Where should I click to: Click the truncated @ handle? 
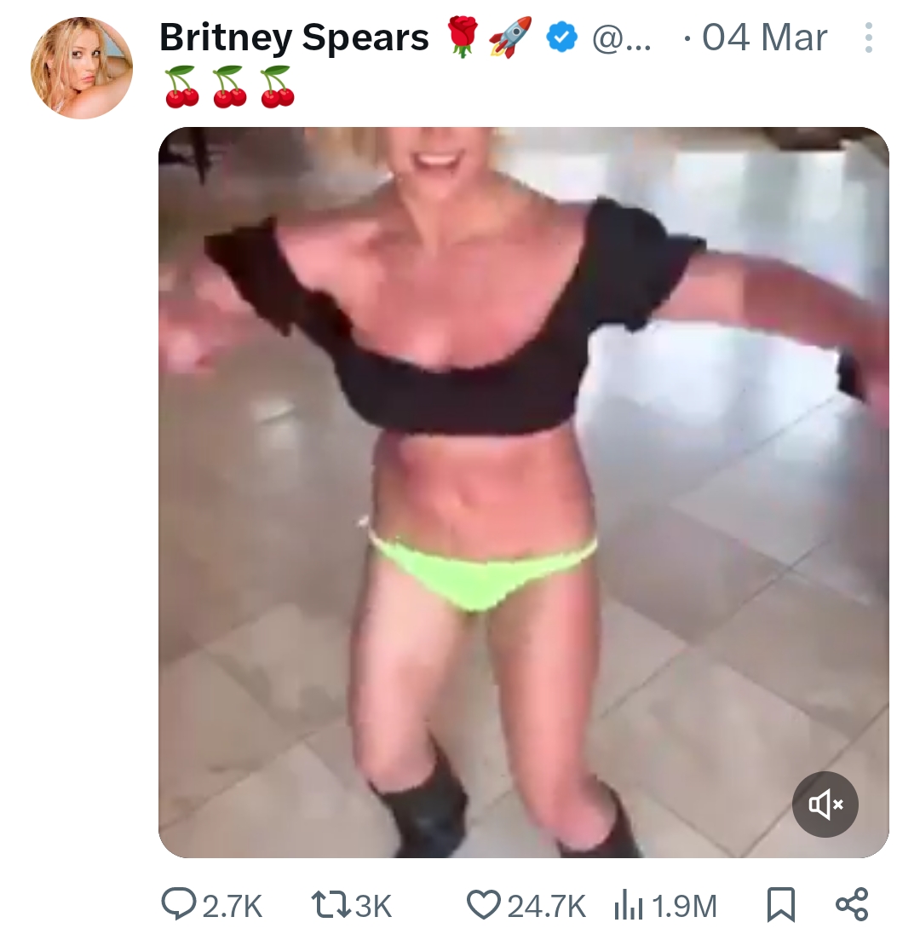(x=622, y=38)
